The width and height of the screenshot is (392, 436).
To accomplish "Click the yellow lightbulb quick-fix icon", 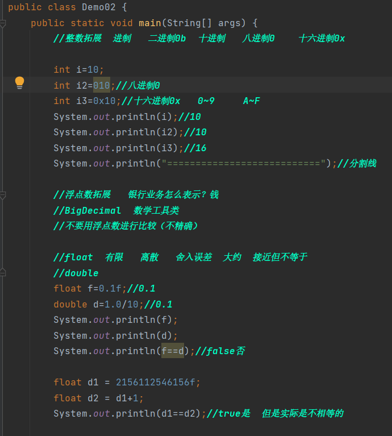I will (19, 83).
